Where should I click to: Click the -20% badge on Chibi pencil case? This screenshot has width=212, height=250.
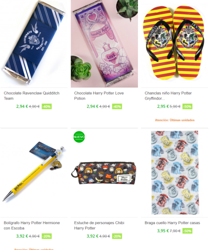point(117,236)
